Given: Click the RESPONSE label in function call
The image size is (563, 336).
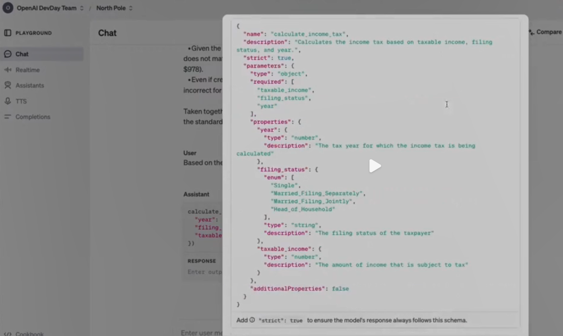Looking at the screenshot, I should [x=202, y=261].
